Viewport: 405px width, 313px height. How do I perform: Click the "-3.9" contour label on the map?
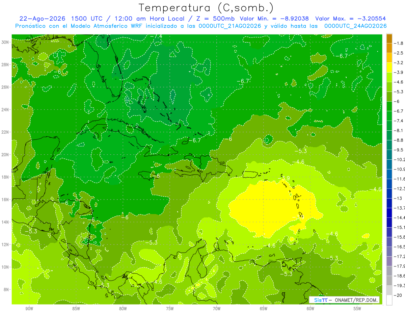[x=284, y=178]
